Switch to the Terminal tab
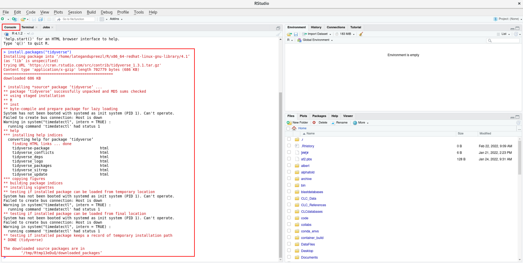Image resolution: width=523 pixels, height=263 pixels. click(28, 27)
